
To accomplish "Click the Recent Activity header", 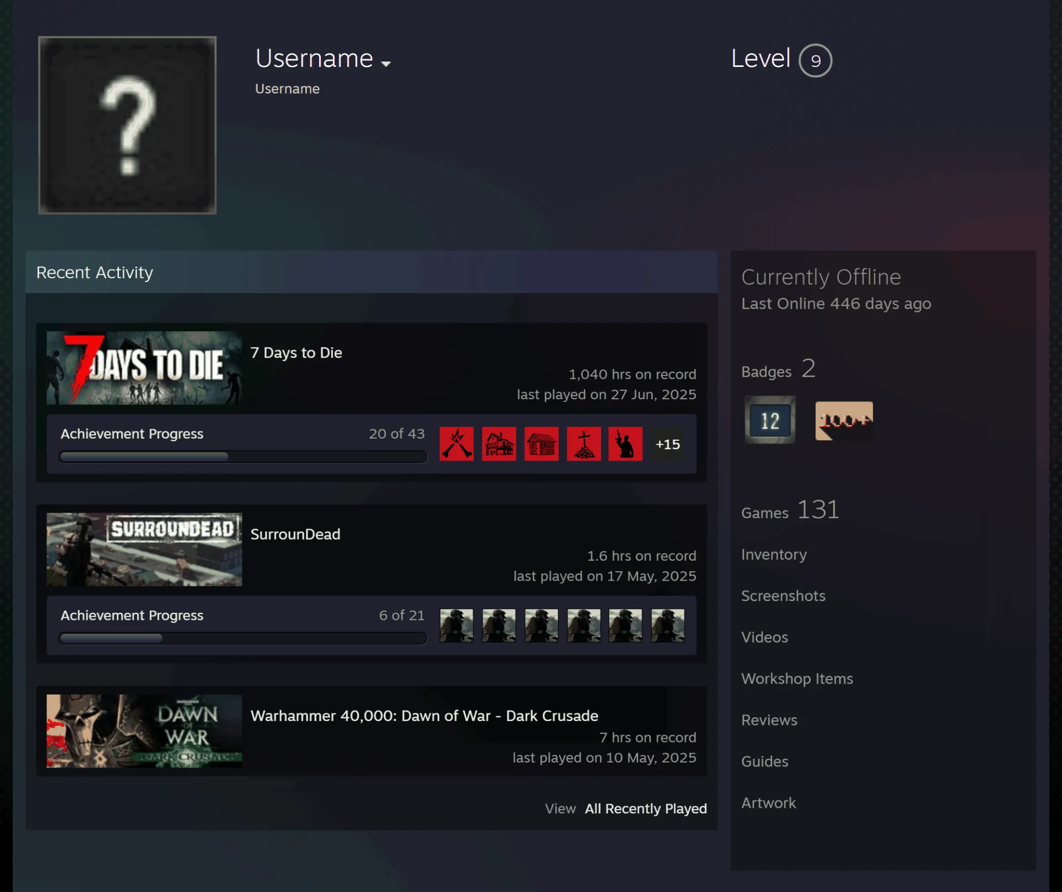I will pyautogui.click(x=371, y=272).
